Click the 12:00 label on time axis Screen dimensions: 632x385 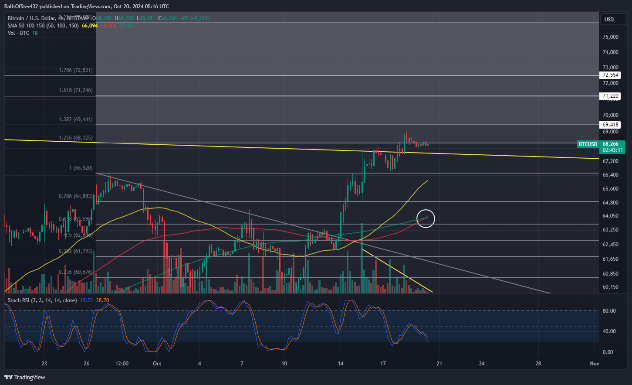point(122,364)
